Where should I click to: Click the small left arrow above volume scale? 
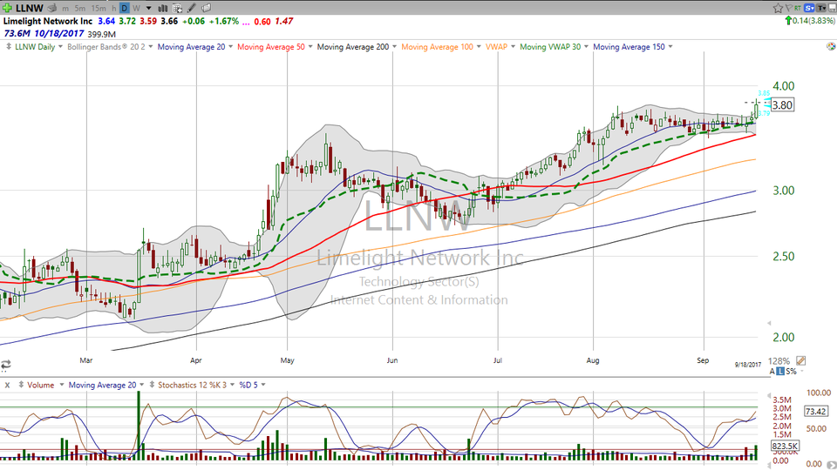(x=769, y=397)
